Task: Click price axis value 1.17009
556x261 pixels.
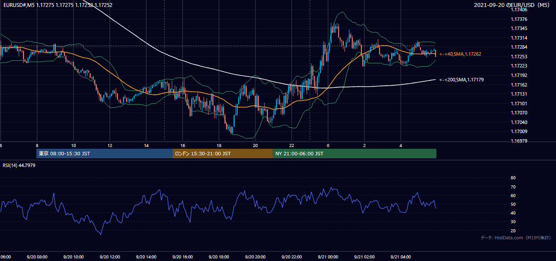Action: point(519,131)
